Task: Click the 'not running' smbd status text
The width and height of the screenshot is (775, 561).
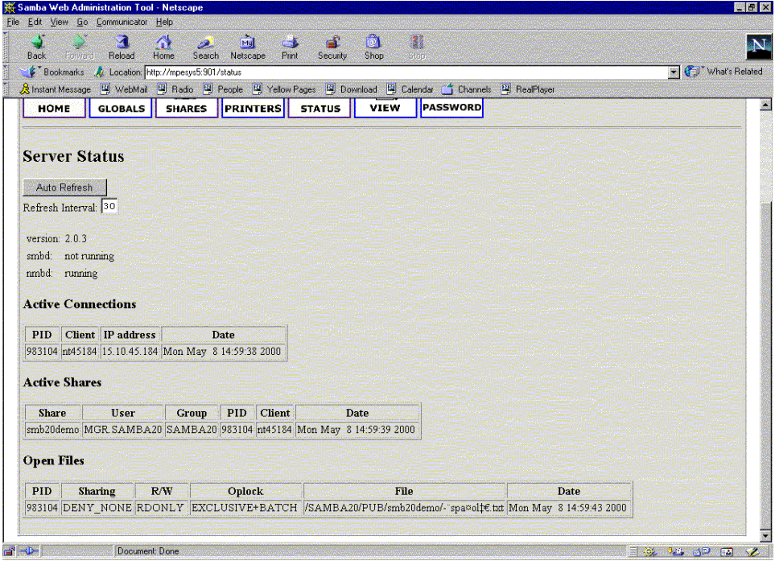Action: (89, 256)
